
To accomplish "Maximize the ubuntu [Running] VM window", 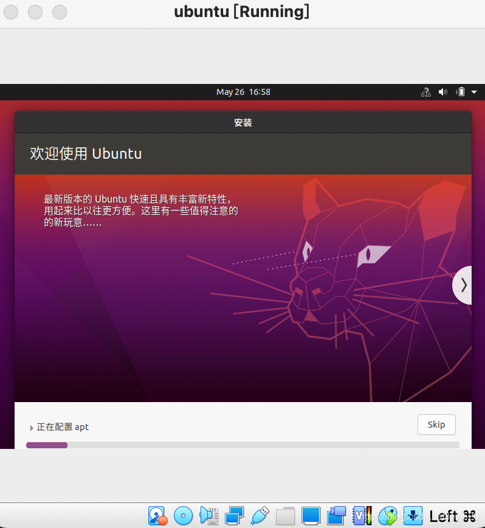I will pos(60,12).
